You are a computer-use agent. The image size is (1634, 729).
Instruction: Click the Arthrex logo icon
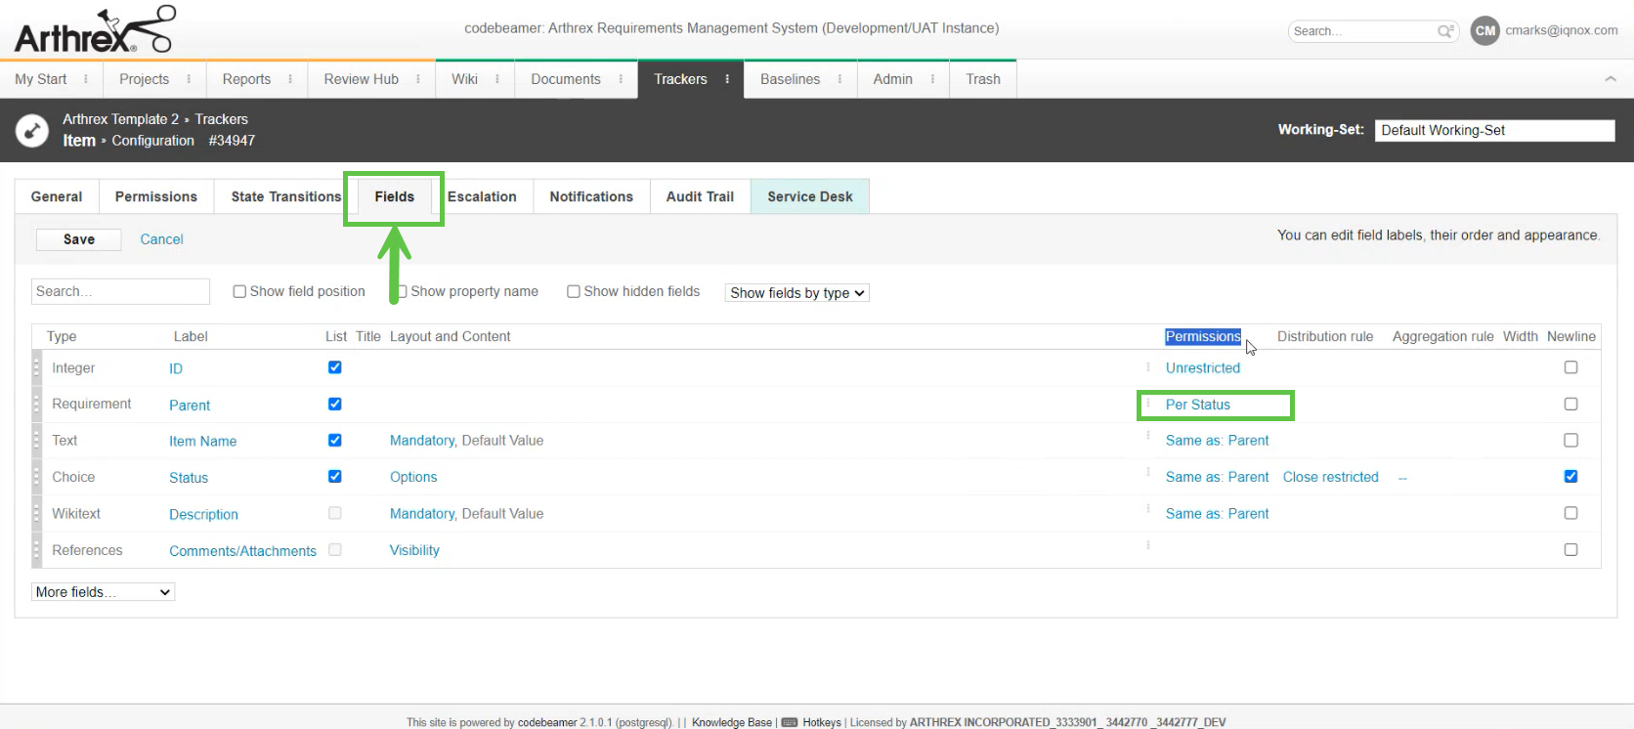click(94, 30)
